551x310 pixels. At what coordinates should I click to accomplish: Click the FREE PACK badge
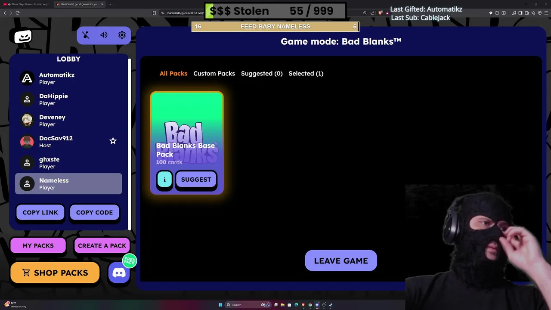click(130, 260)
